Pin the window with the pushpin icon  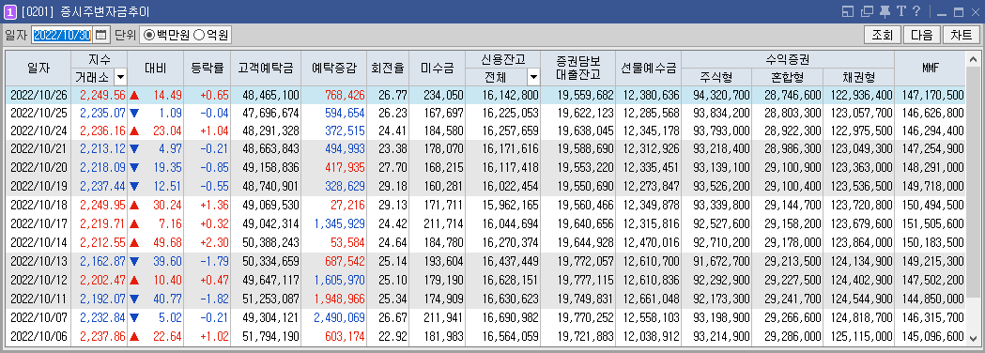click(x=885, y=11)
